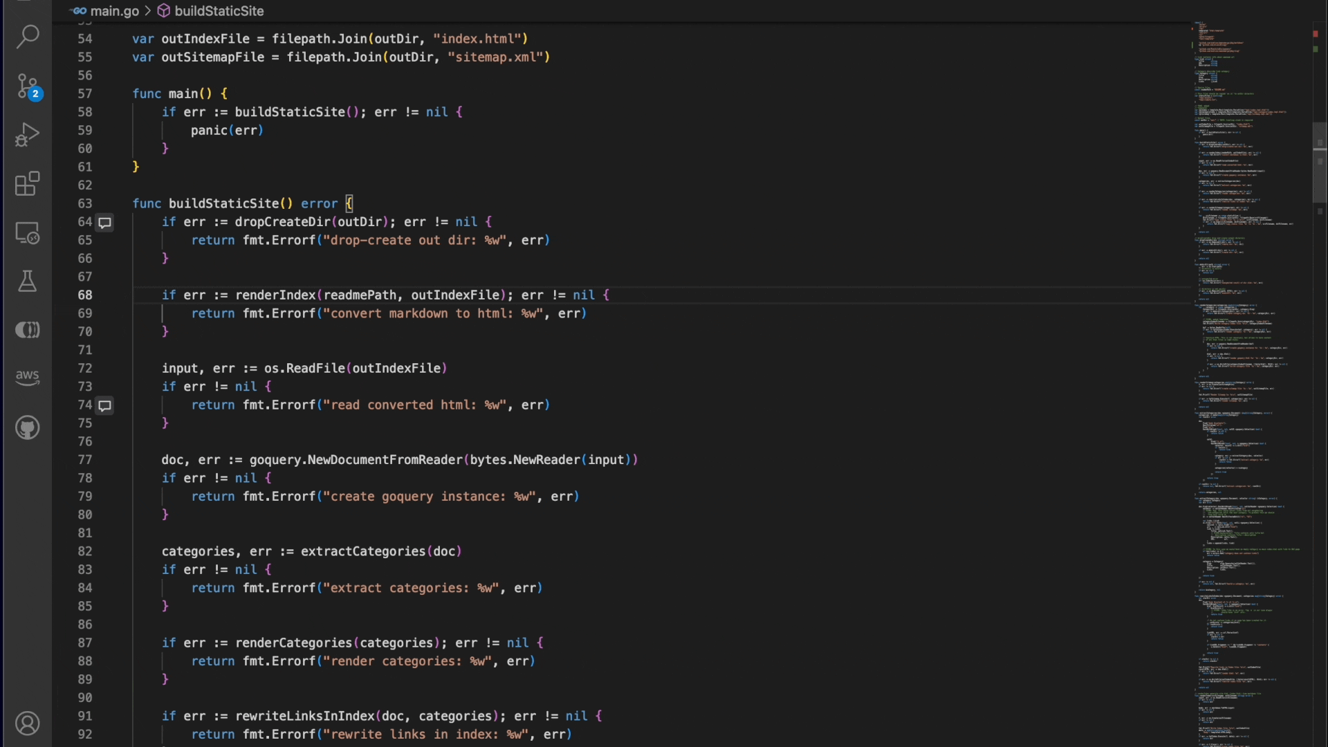Open the GitHub view in the activity bar
The image size is (1328, 747).
click(28, 428)
